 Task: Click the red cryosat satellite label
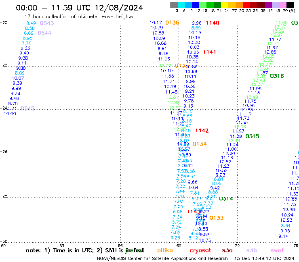(200, 250)
